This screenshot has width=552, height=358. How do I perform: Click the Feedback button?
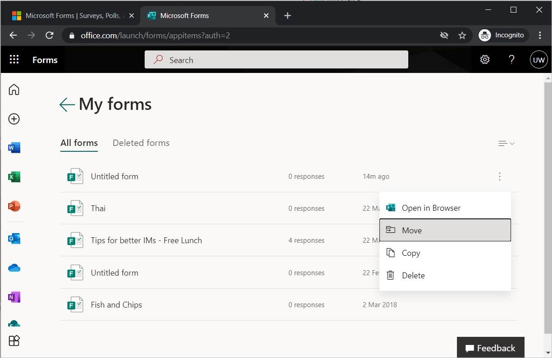pyautogui.click(x=490, y=348)
